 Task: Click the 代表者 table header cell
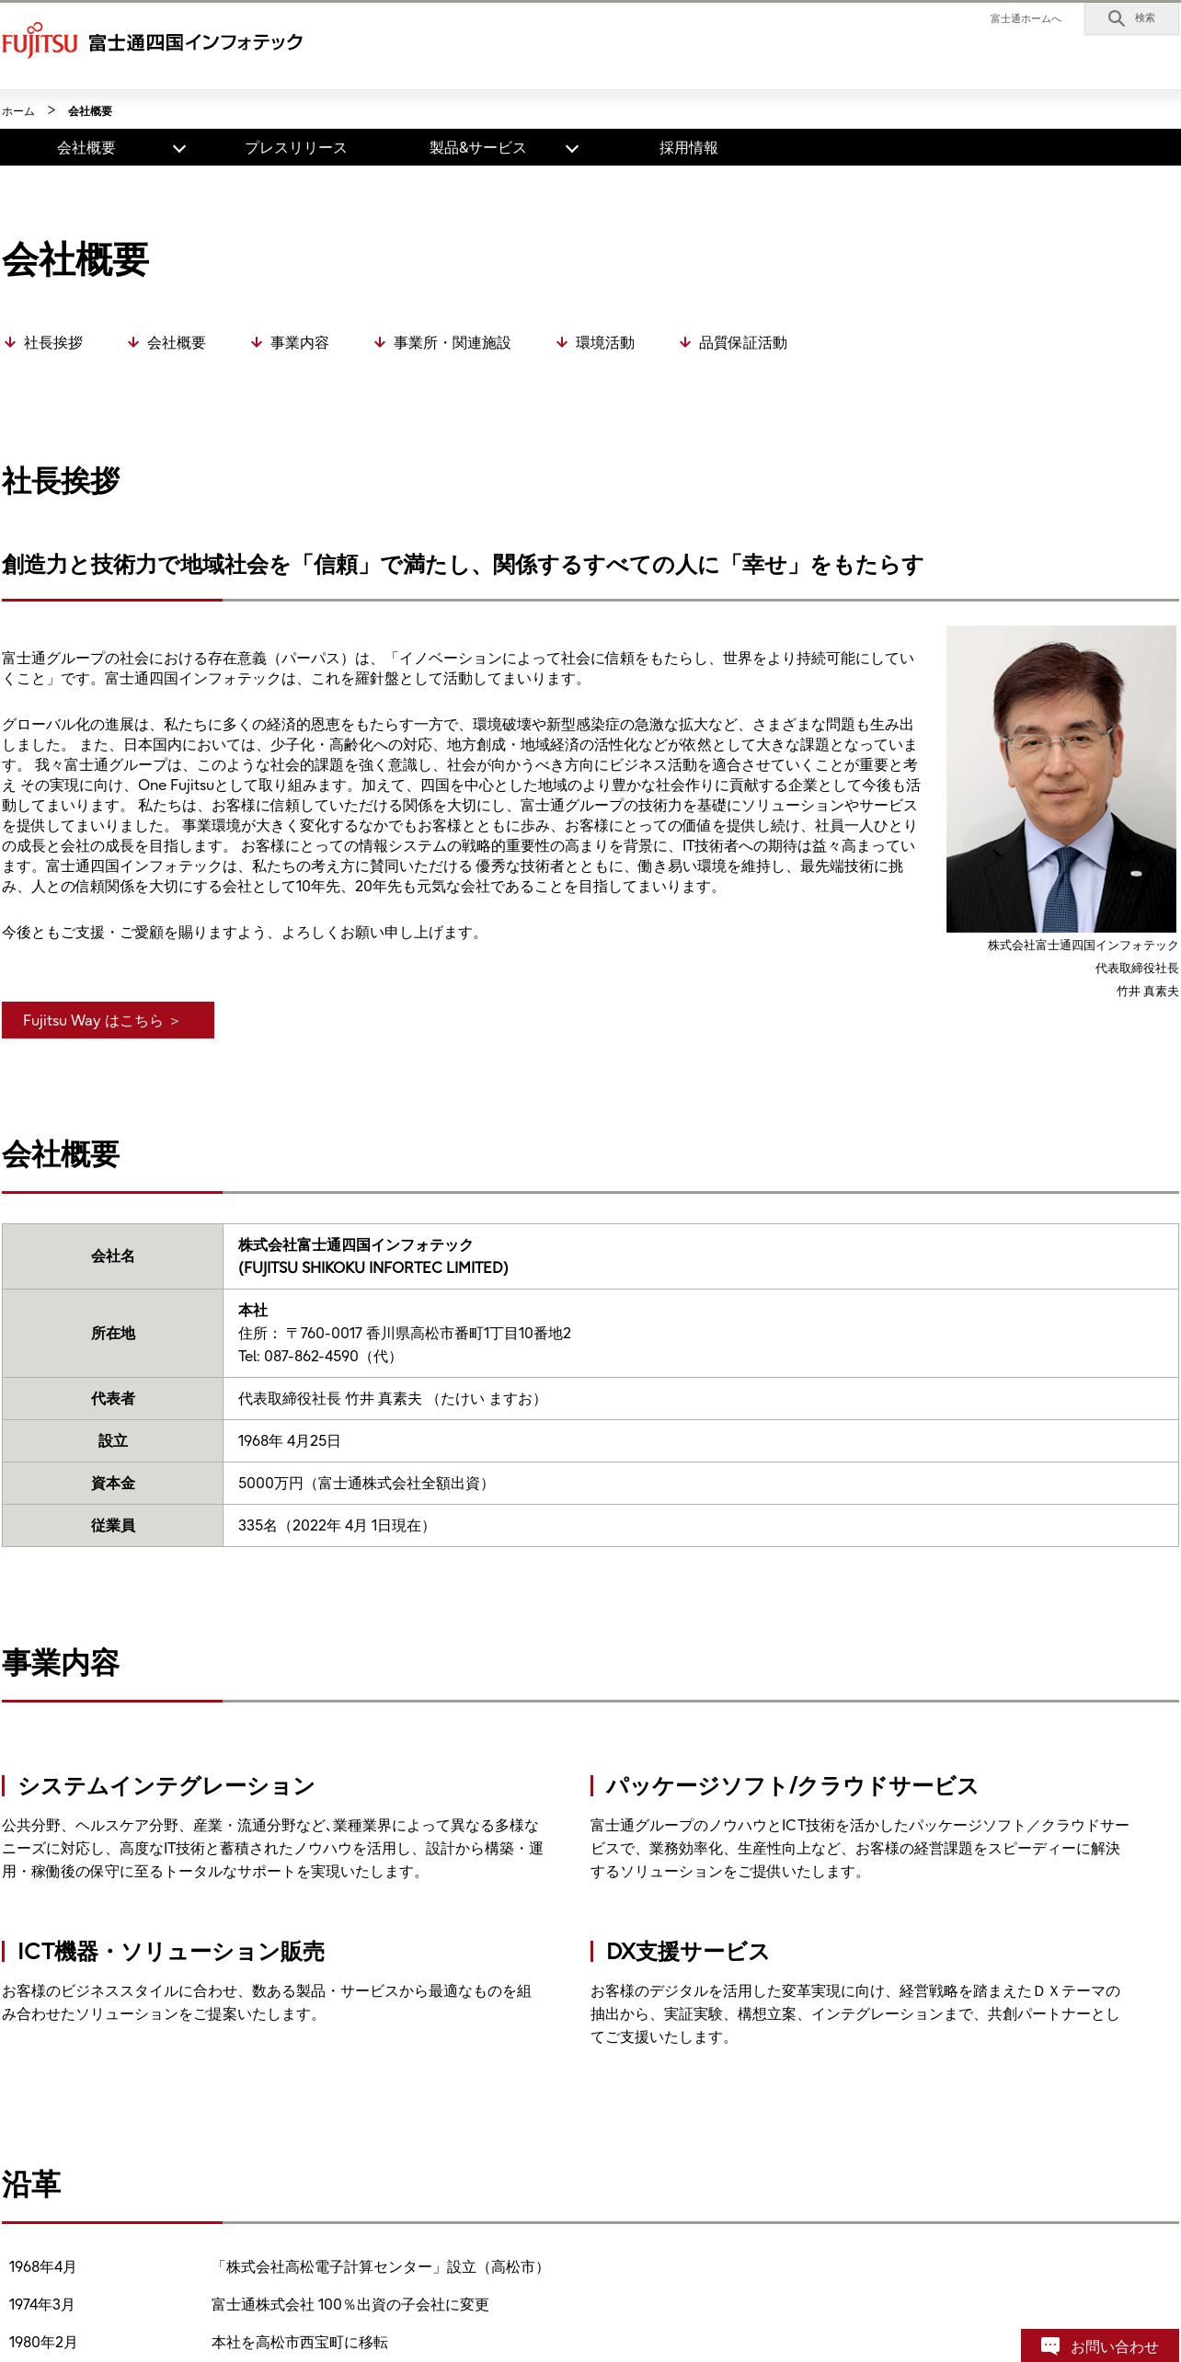pyautogui.click(x=112, y=1398)
